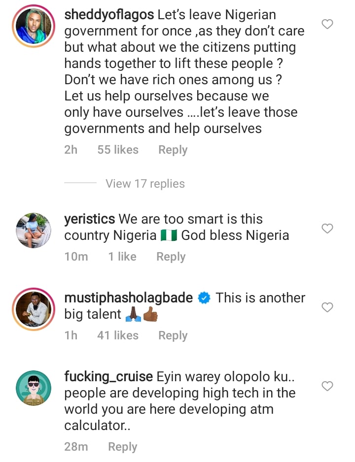Reply to yeristics's comment
355x462 pixels.
click(x=171, y=257)
